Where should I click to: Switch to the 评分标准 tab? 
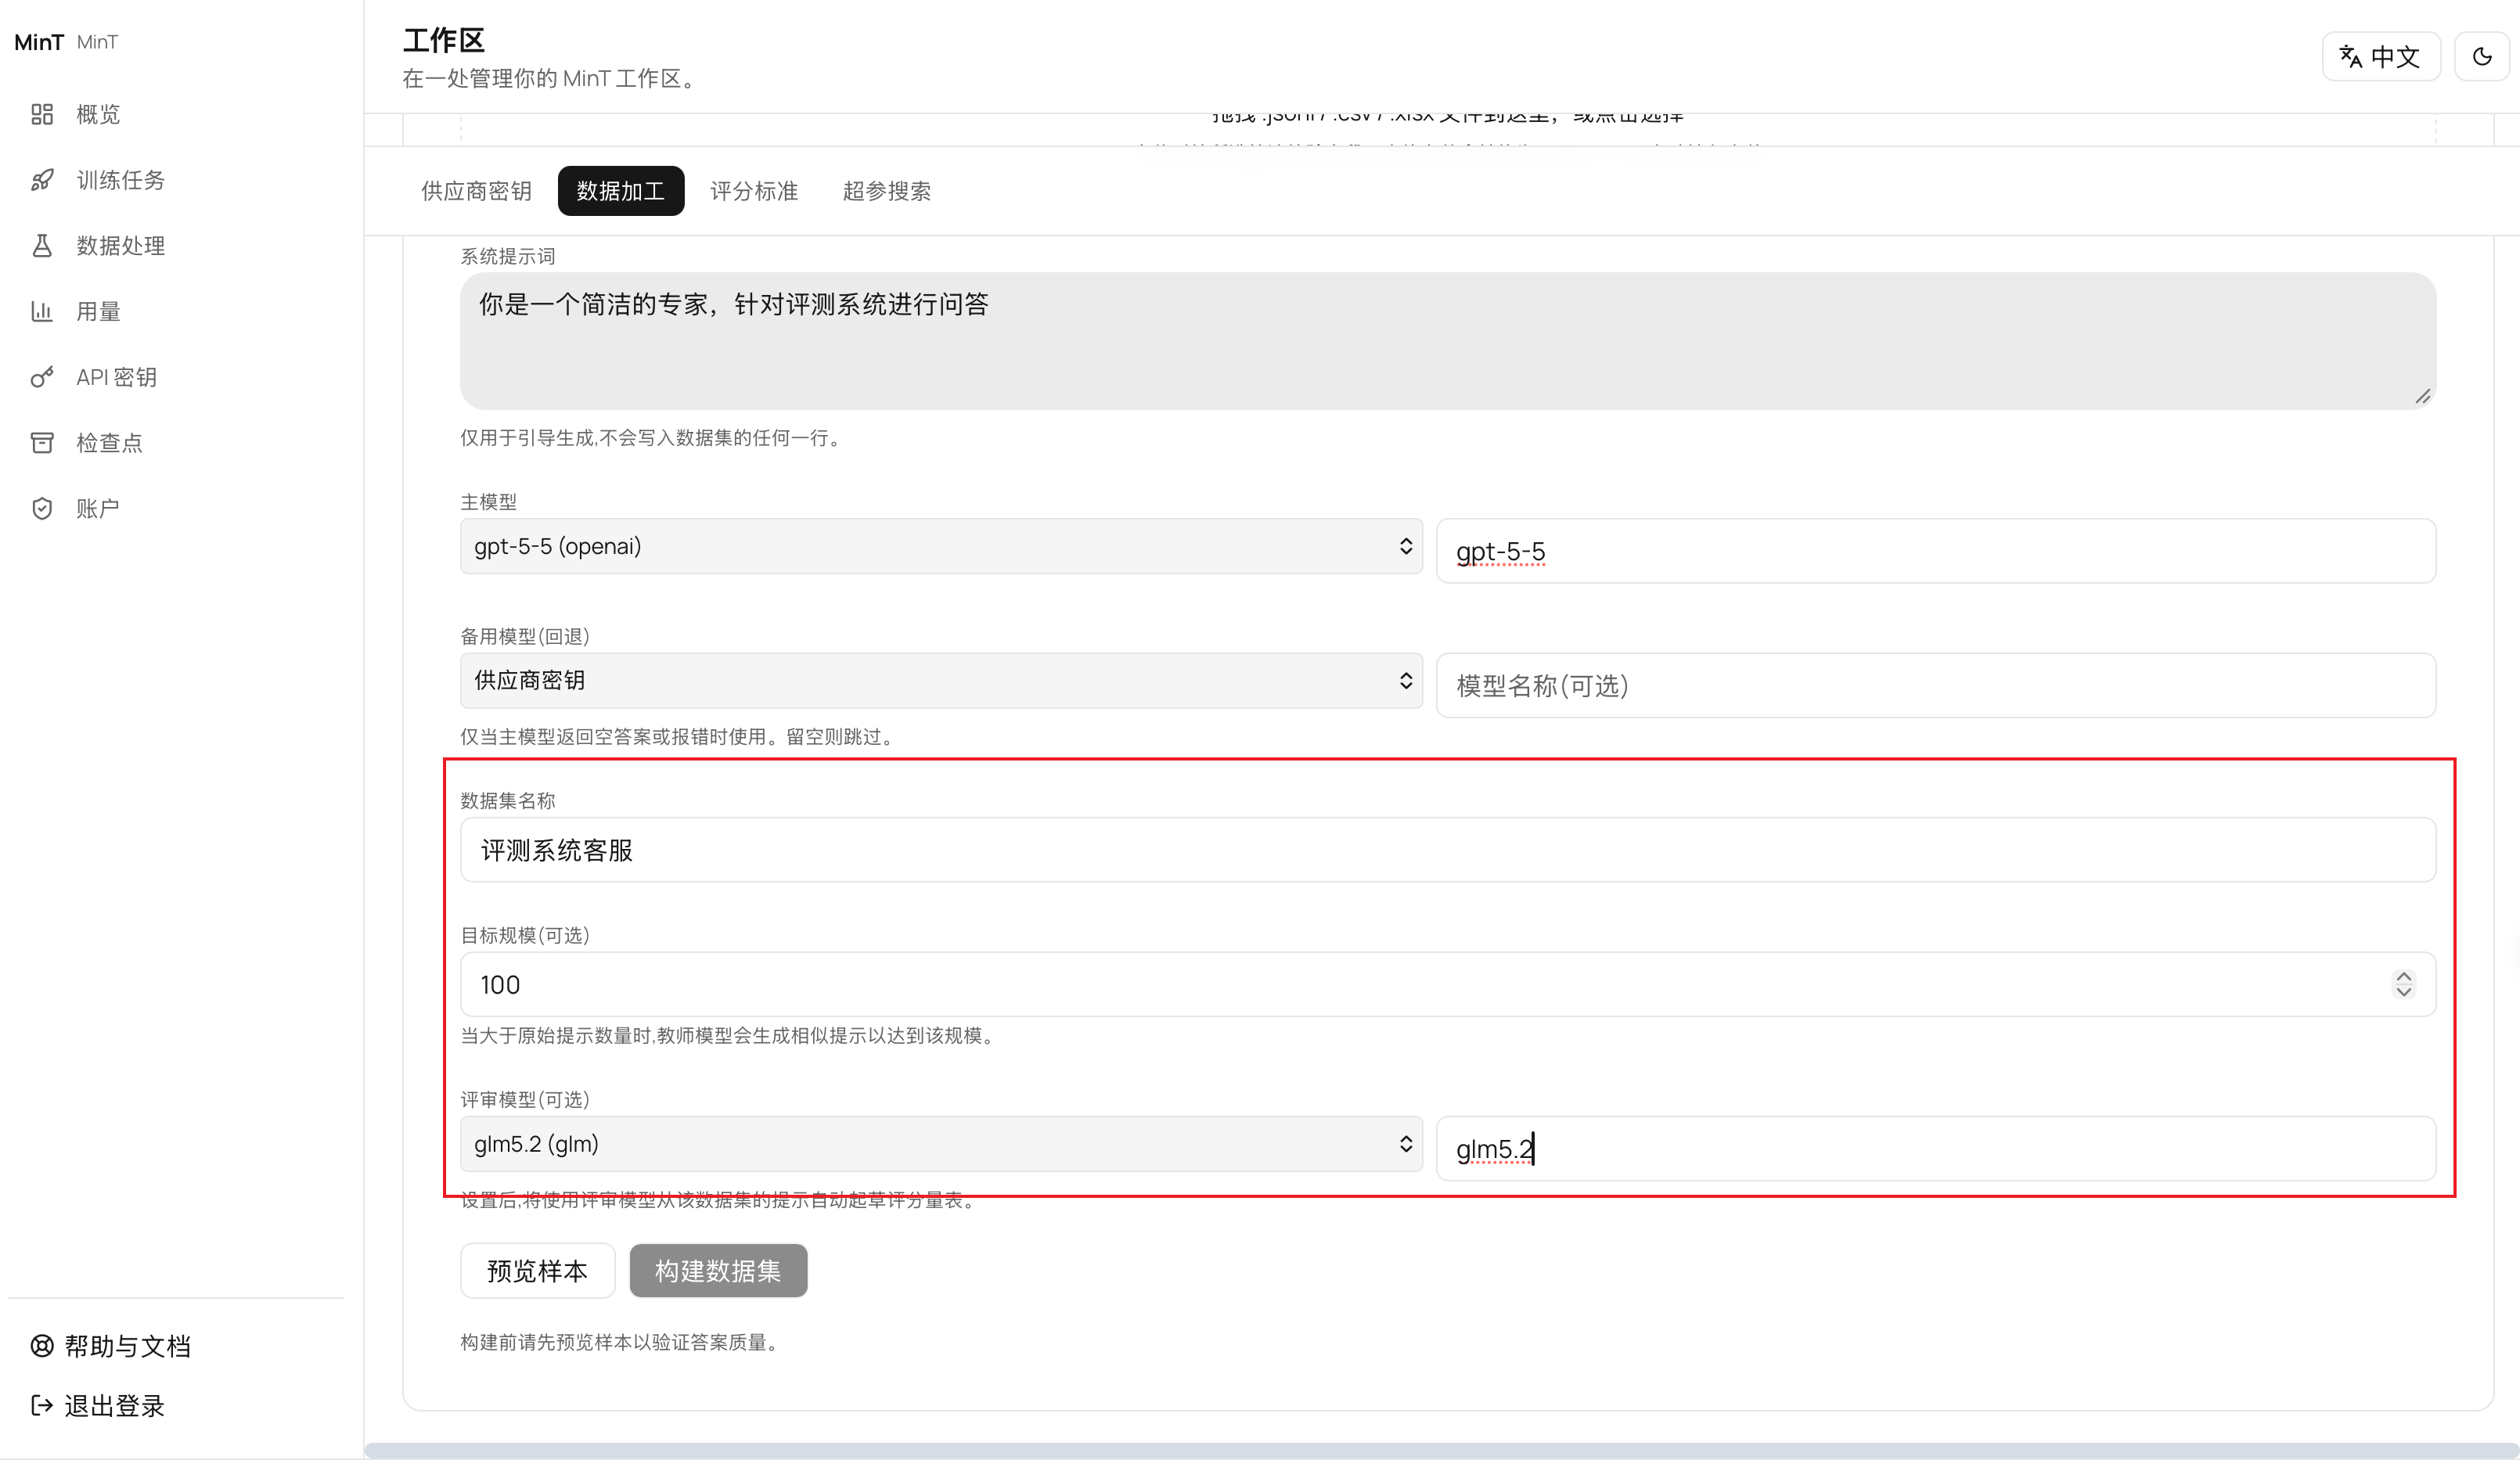point(754,191)
